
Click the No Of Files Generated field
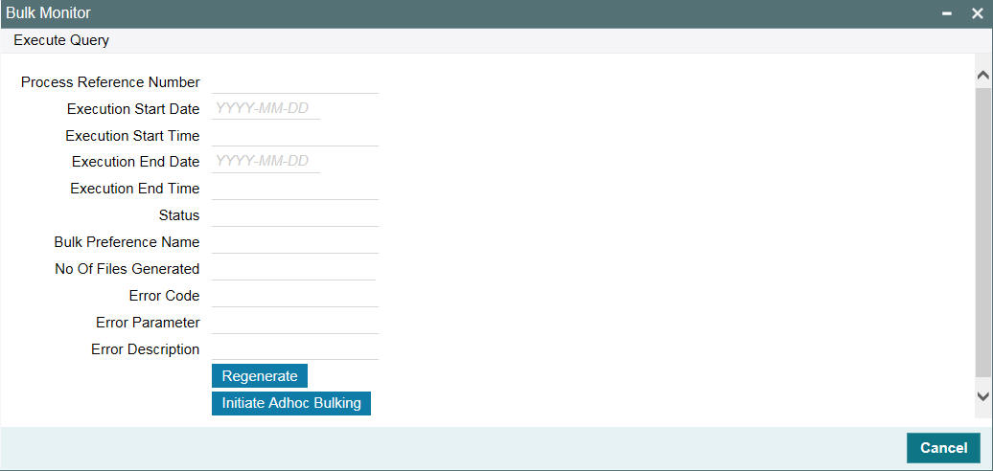coord(293,269)
